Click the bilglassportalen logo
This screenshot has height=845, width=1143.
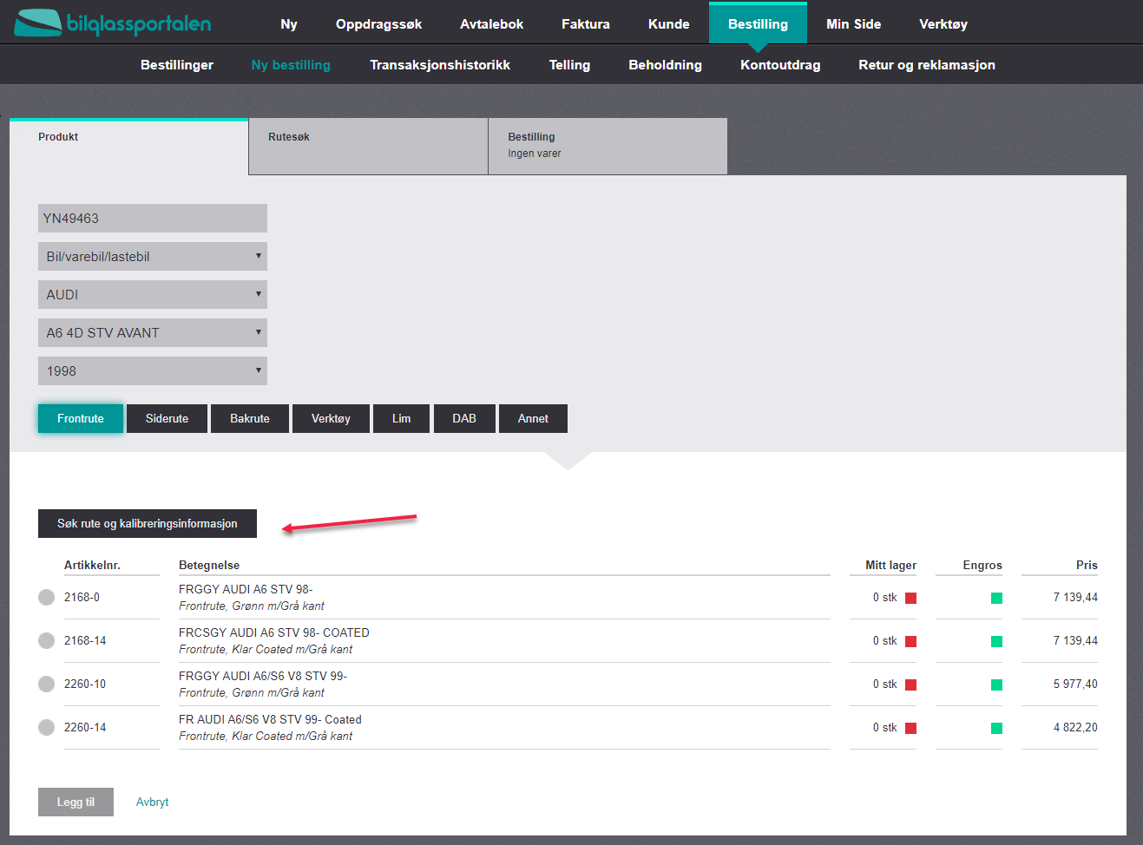pyautogui.click(x=113, y=23)
